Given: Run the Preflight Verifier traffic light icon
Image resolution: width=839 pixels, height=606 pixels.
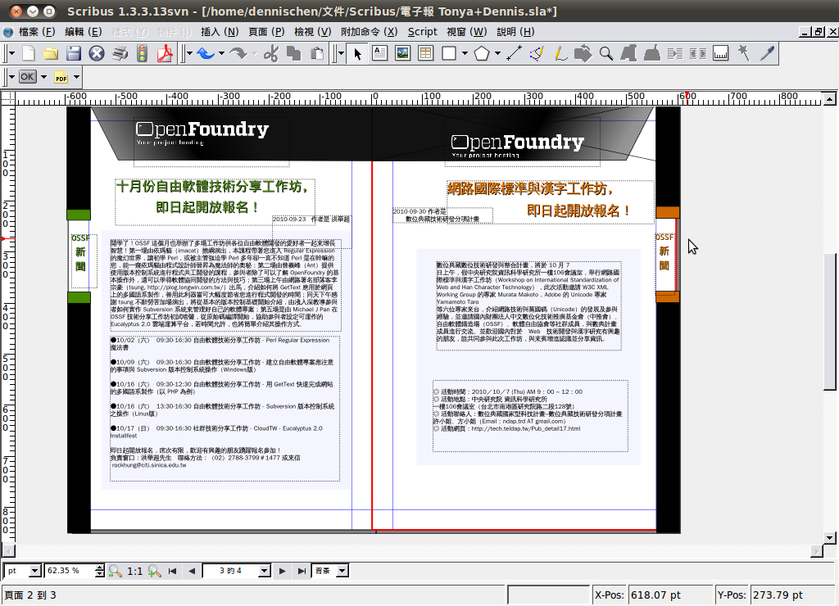Looking at the screenshot, I should (x=142, y=53).
